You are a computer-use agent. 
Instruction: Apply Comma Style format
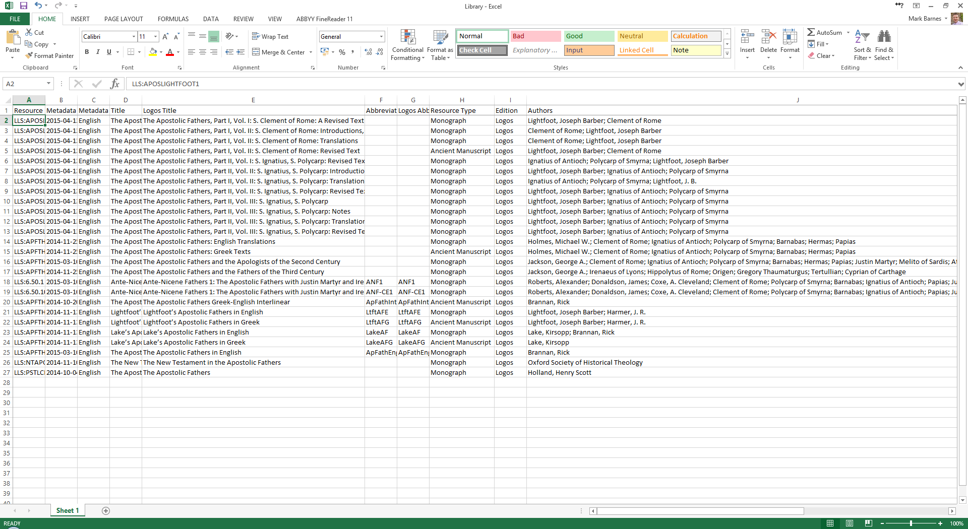tap(353, 52)
